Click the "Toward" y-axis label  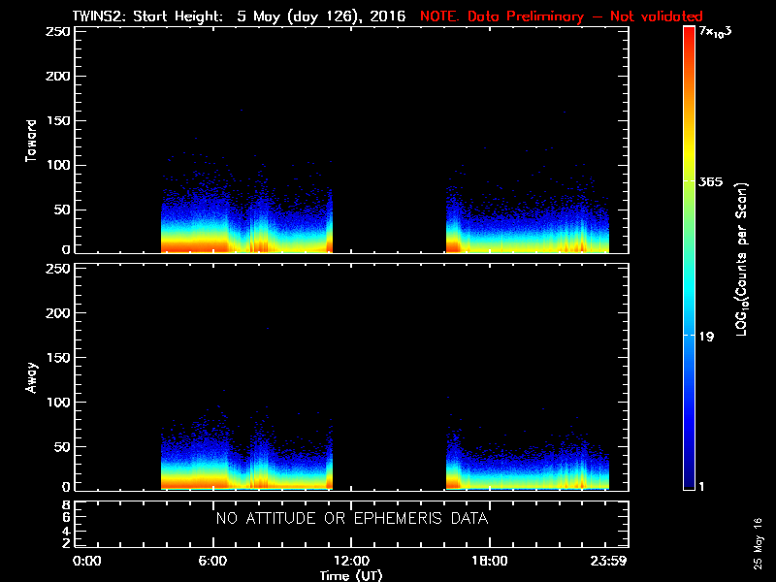pyautogui.click(x=31, y=141)
